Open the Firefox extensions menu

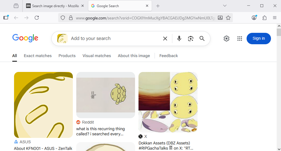coord(264,18)
